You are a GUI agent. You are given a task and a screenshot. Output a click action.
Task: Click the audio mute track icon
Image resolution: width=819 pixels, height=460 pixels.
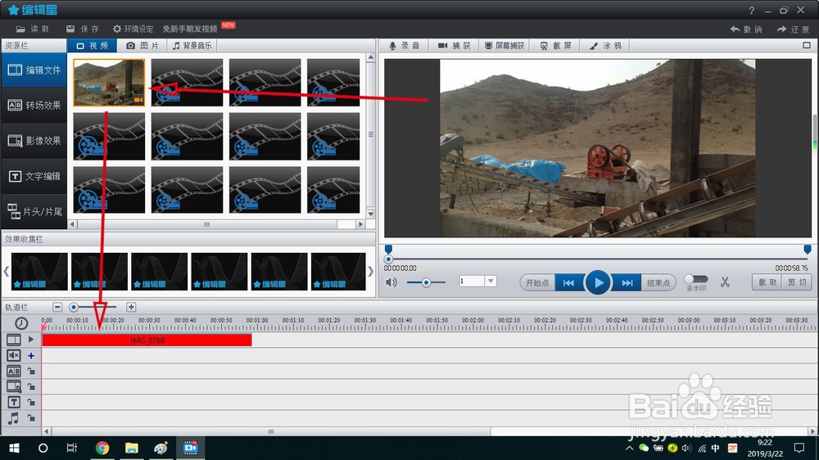pyautogui.click(x=14, y=355)
